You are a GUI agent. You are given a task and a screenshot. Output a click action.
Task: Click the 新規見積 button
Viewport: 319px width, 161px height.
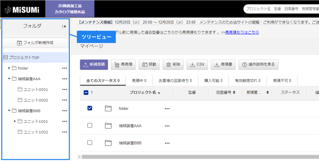tap(94, 65)
